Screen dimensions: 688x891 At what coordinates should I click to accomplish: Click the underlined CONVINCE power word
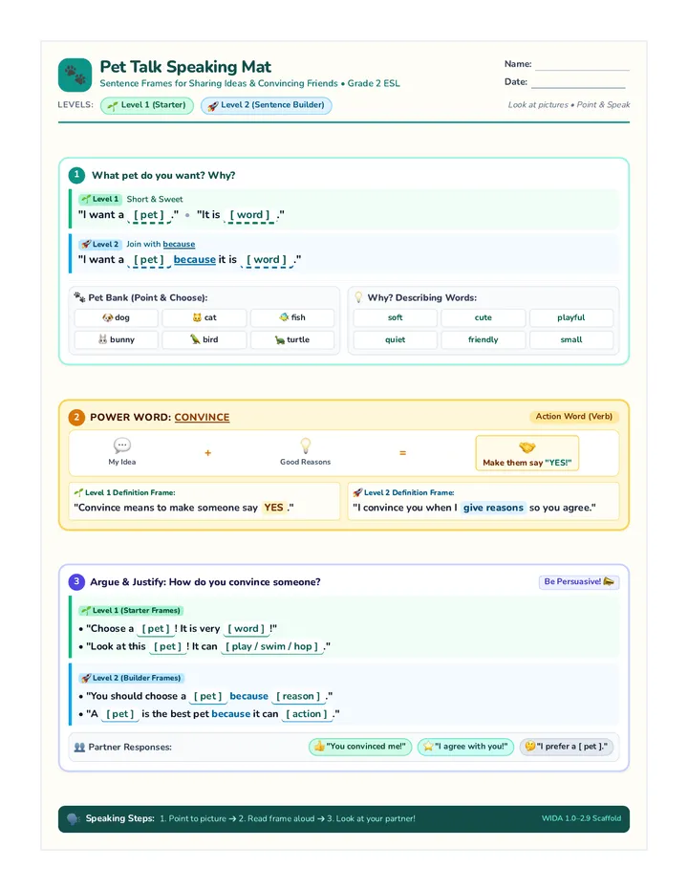click(x=202, y=417)
